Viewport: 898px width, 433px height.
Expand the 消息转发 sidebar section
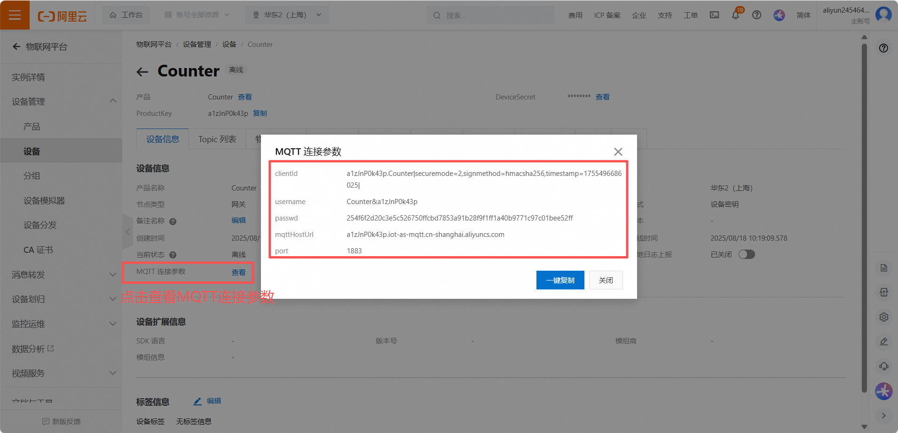tap(113, 274)
